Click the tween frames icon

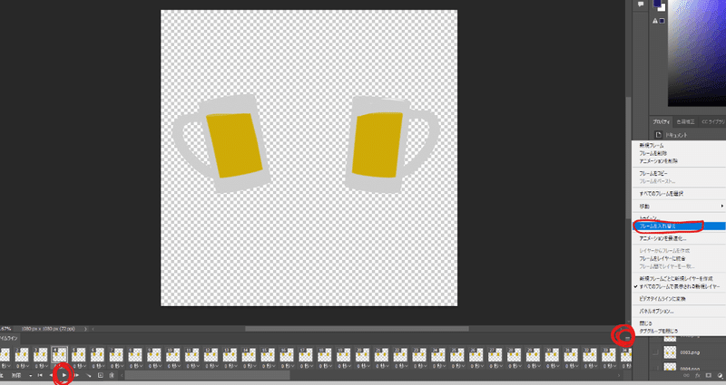tap(88, 375)
